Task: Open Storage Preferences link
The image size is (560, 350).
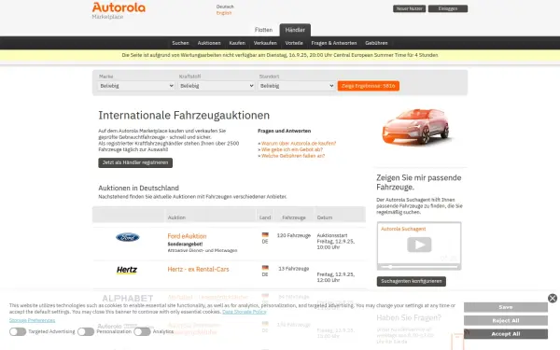Action: [x=32, y=320]
